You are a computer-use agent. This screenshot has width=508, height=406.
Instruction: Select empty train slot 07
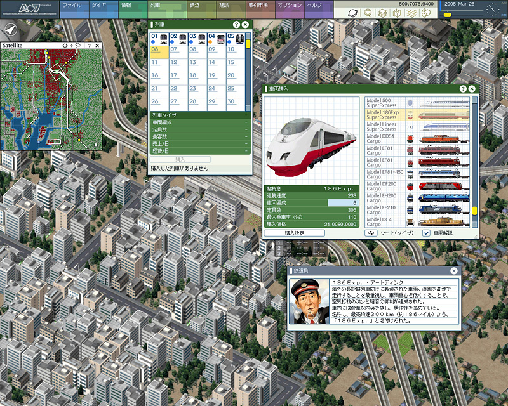pos(178,52)
